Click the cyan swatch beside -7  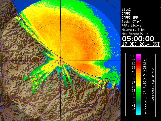click(x=138, y=113)
